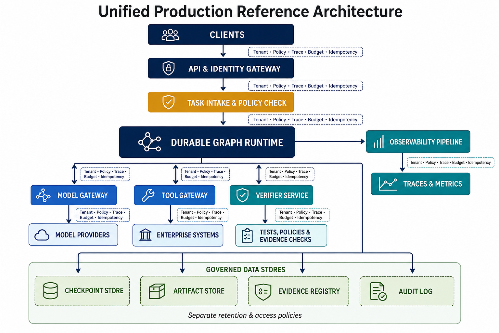The image size is (499, 333).
Task: Click the package box icon on Artifact Store
Action: [x=157, y=291]
